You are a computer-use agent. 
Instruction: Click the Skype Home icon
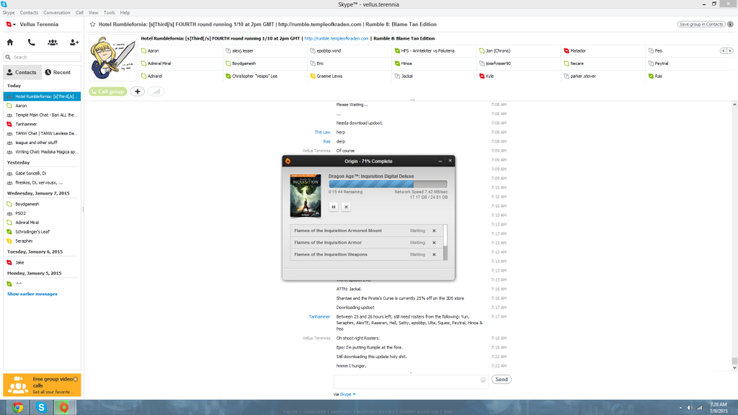coord(10,43)
